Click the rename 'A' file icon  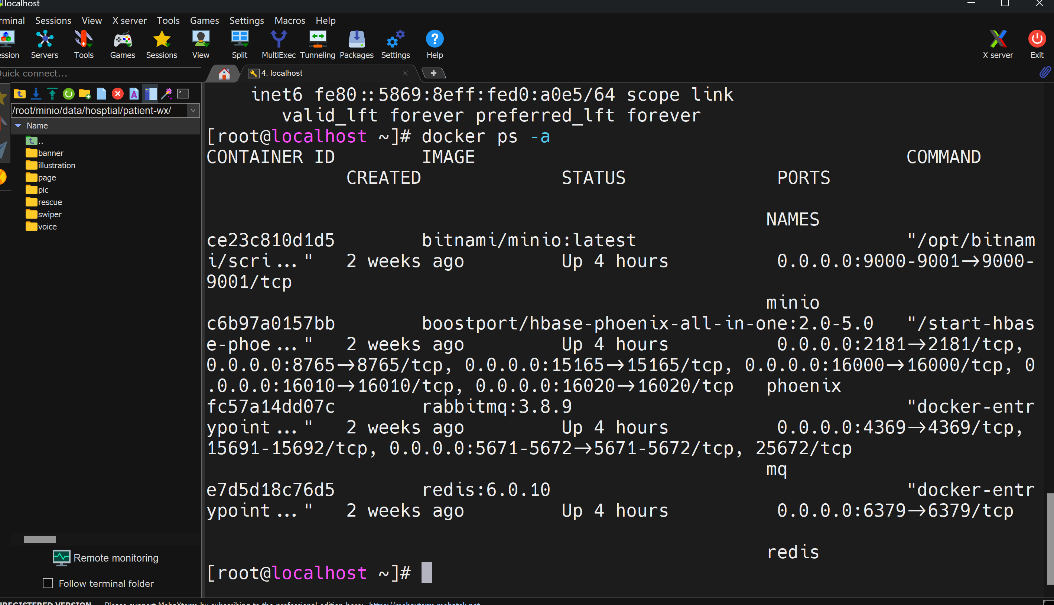134,94
